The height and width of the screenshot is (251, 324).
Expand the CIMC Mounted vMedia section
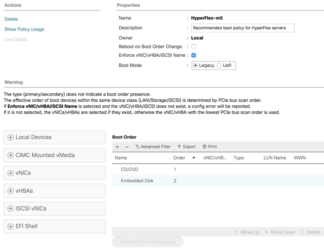point(10,156)
